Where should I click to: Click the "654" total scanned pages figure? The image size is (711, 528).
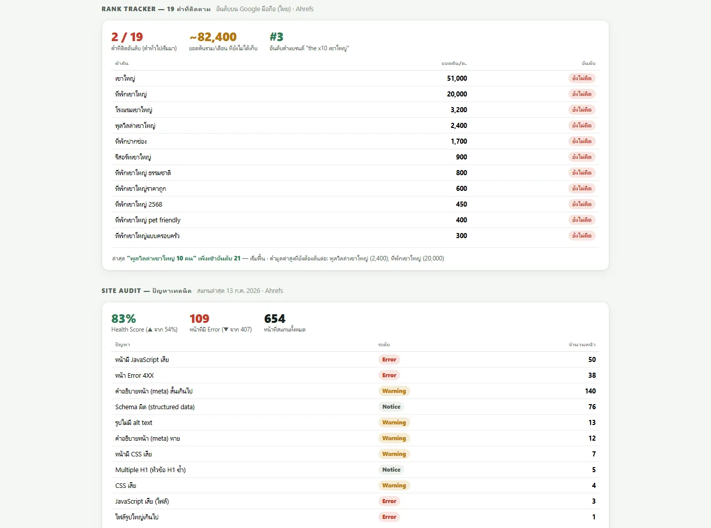tap(275, 319)
